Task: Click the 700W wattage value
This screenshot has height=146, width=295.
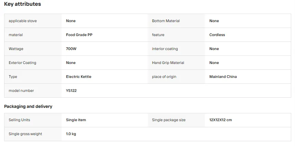Action: click(x=71, y=49)
